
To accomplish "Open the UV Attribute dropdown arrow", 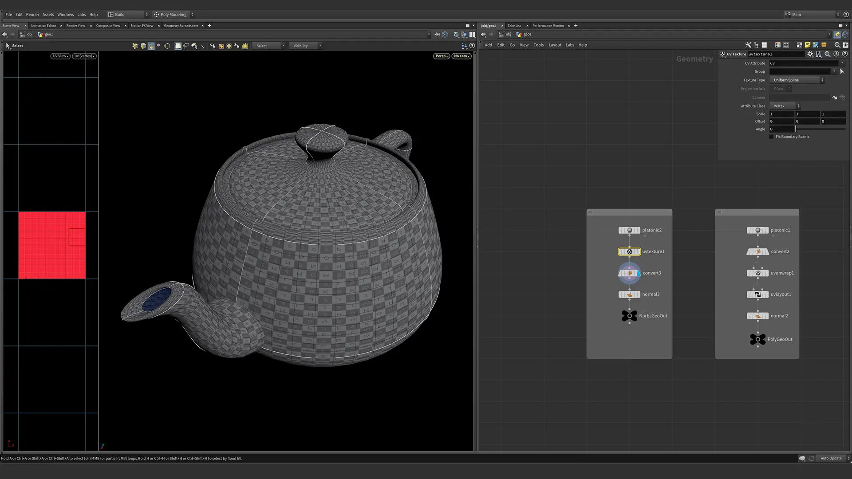I will [842, 63].
